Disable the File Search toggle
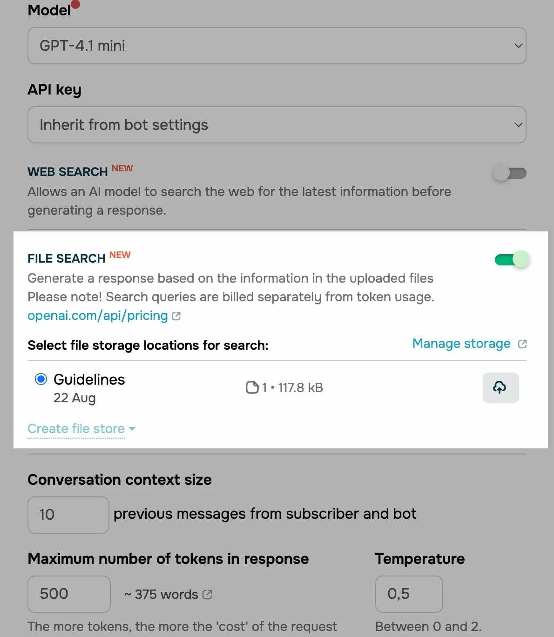This screenshot has width=554, height=637. point(511,259)
